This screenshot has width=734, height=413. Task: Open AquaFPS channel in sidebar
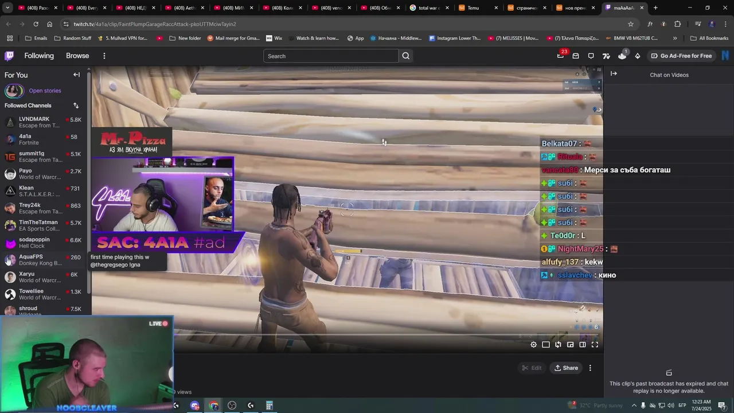click(x=43, y=260)
